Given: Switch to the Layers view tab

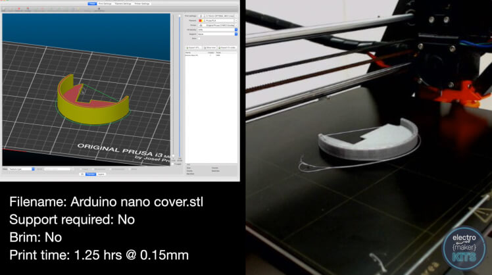Looking at the screenshot, I should [101, 174].
